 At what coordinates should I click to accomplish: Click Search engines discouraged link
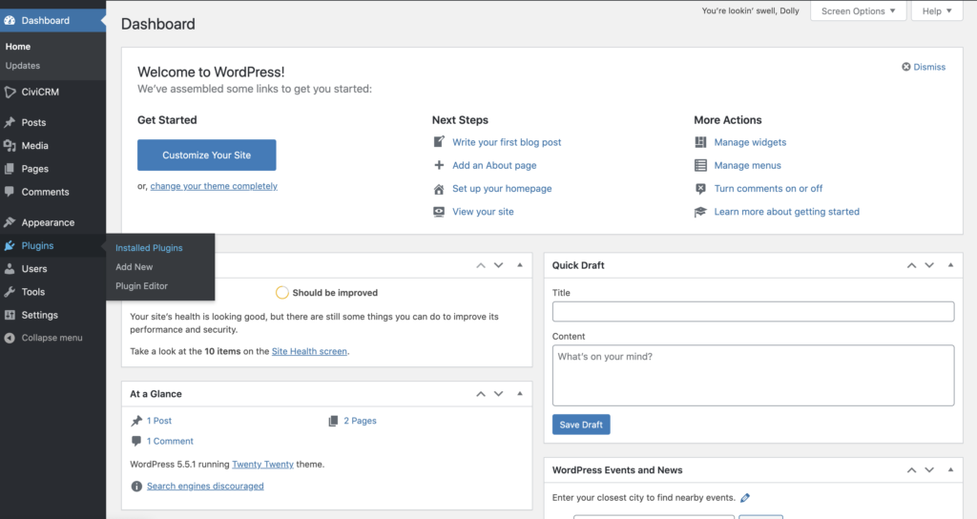tap(205, 486)
